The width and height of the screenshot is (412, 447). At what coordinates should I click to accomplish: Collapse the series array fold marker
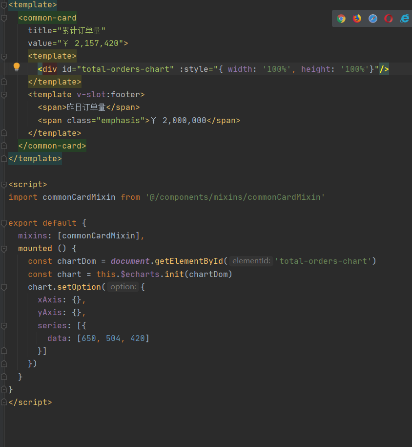(4, 325)
